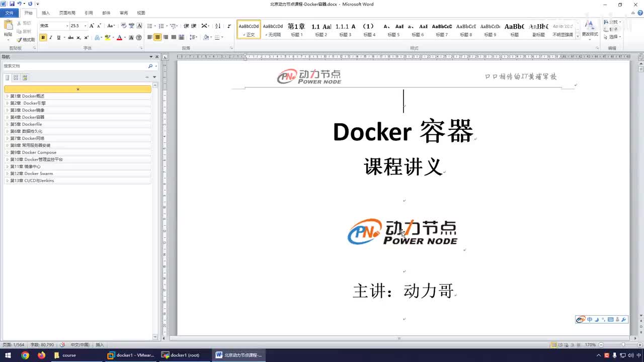Apply the 标题 1 style
The image size is (644, 362).
click(x=296, y=30)
